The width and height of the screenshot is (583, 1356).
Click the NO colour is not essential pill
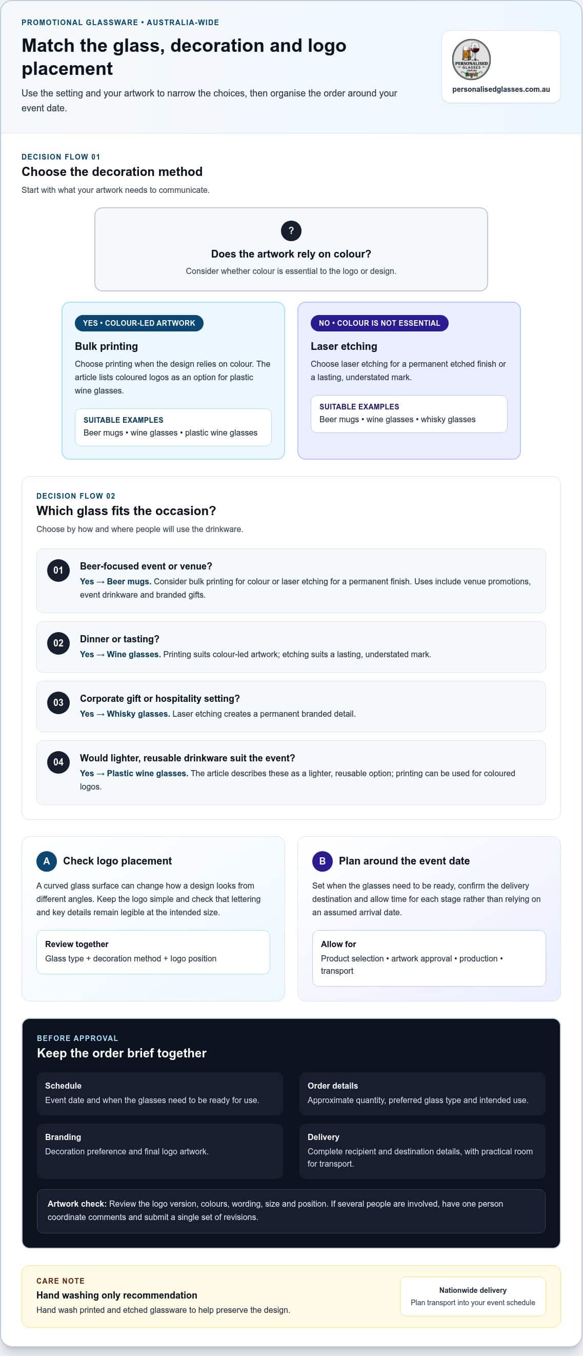click(379, 323)
